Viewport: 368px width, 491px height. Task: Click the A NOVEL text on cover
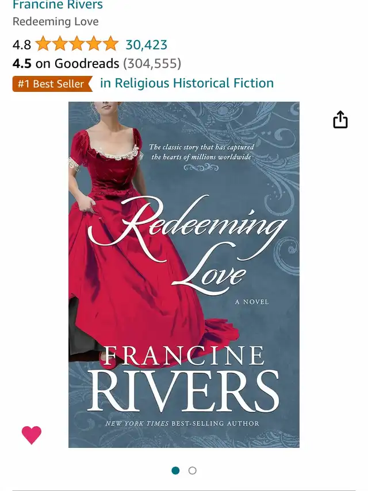(x=252, y=302)
